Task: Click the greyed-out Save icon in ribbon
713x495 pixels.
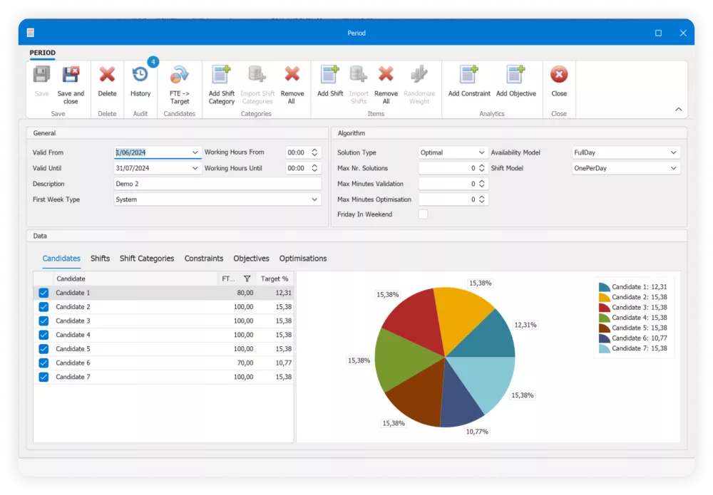Action: [41, 75]
